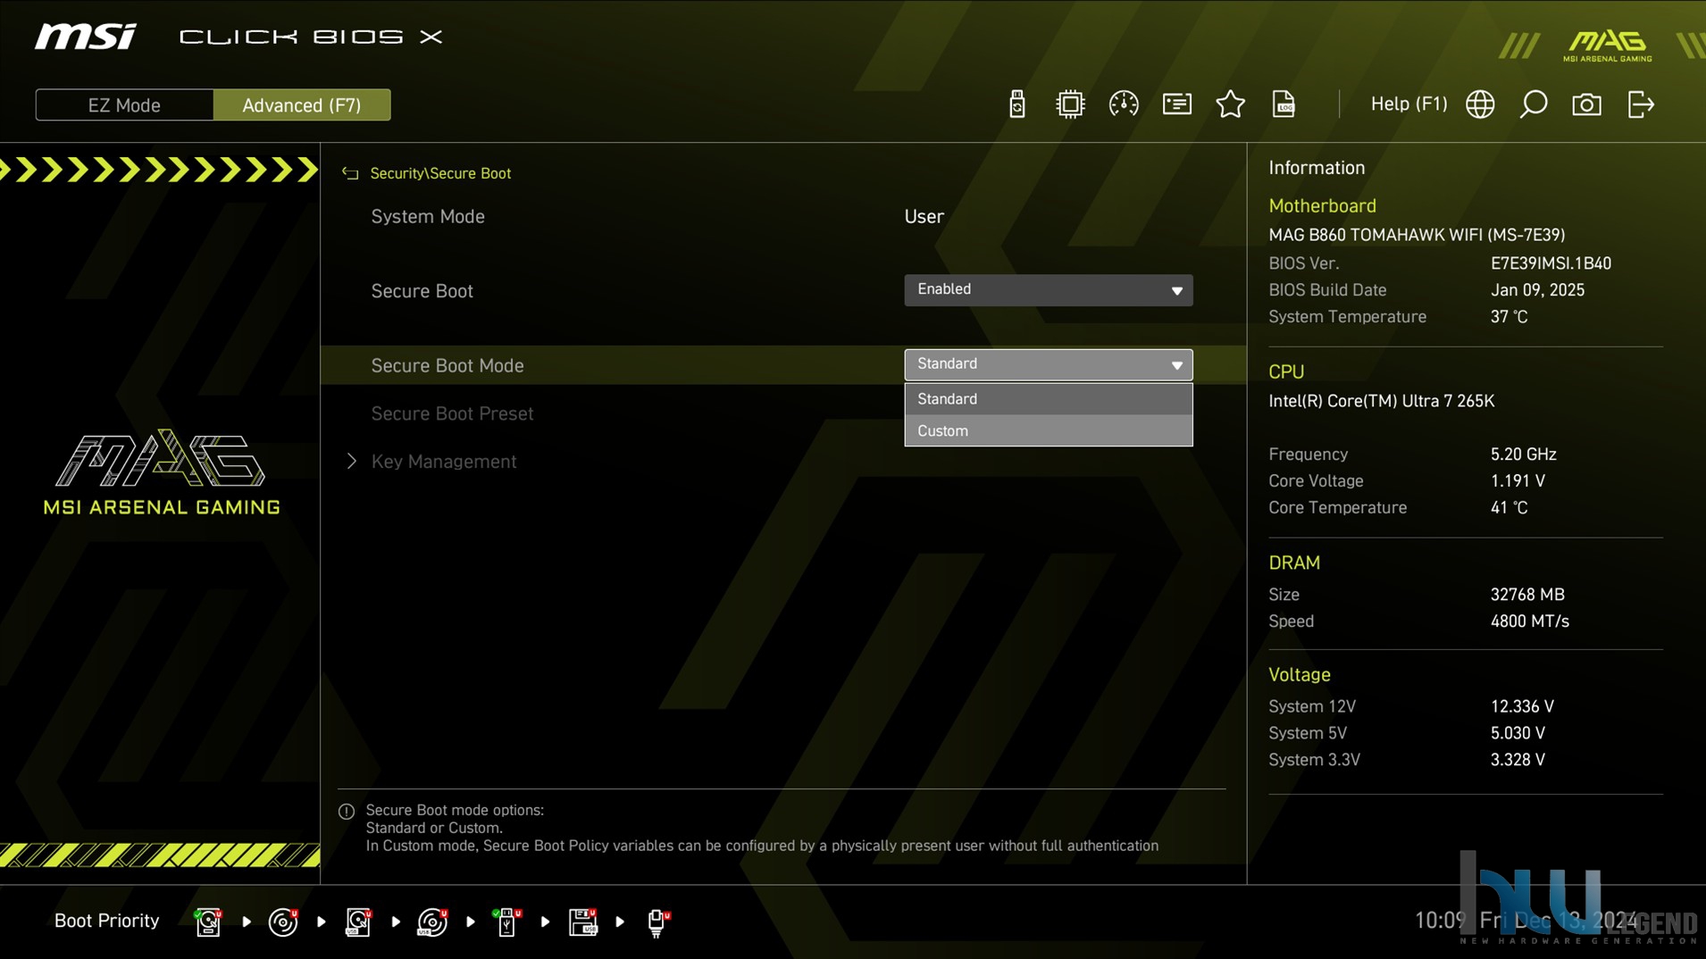Select the Secure Boot Mode row label
Viewport: 1706px width, 959px height.
click(447, 365)
